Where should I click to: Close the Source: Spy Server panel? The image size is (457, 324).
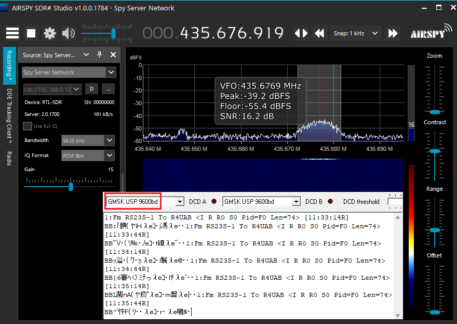pyautogui.click(x=113, y=55)
